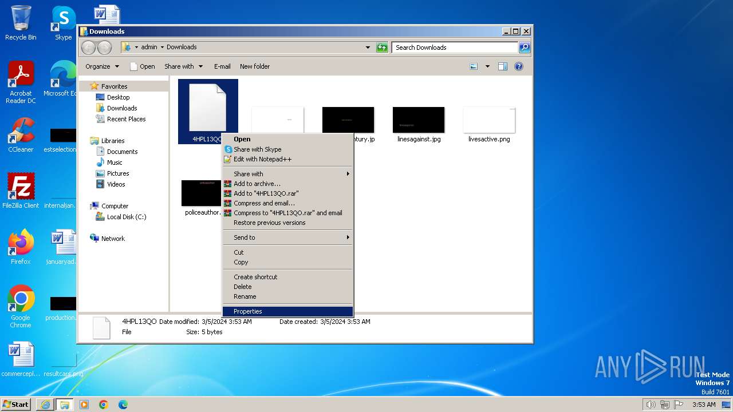This screenshot has height=412, width=733.
Task: Expand the Share with submenu
Action: tap(287, 174)
